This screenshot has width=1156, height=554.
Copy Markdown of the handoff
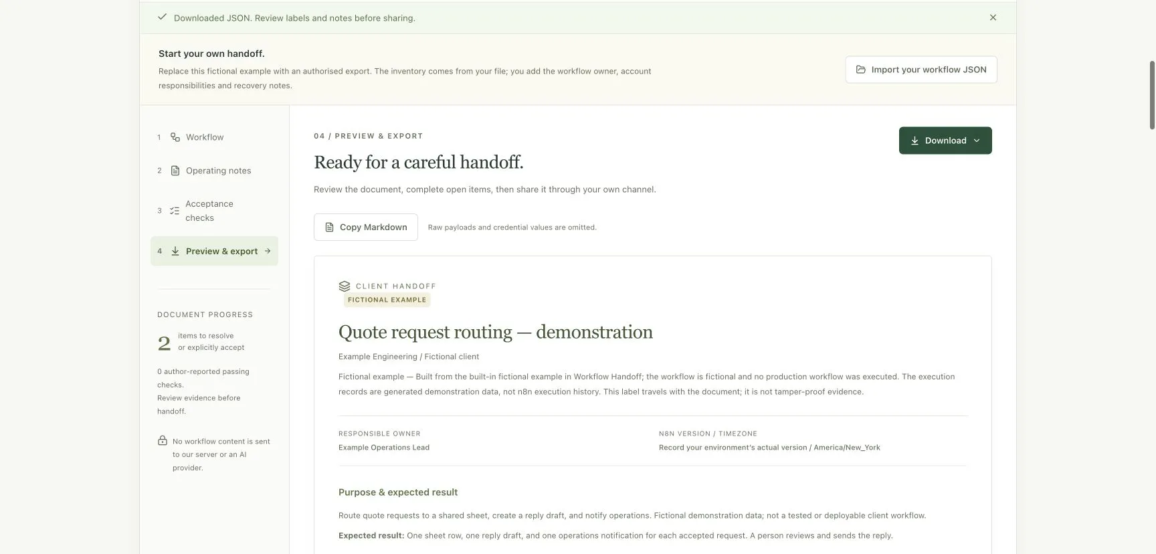pos(366,227)
